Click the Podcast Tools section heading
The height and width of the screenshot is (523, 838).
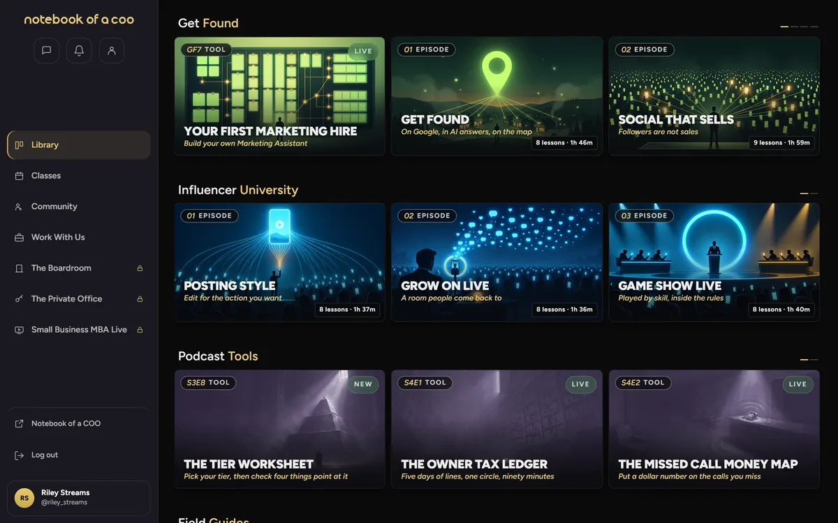[x=218, y=356]
